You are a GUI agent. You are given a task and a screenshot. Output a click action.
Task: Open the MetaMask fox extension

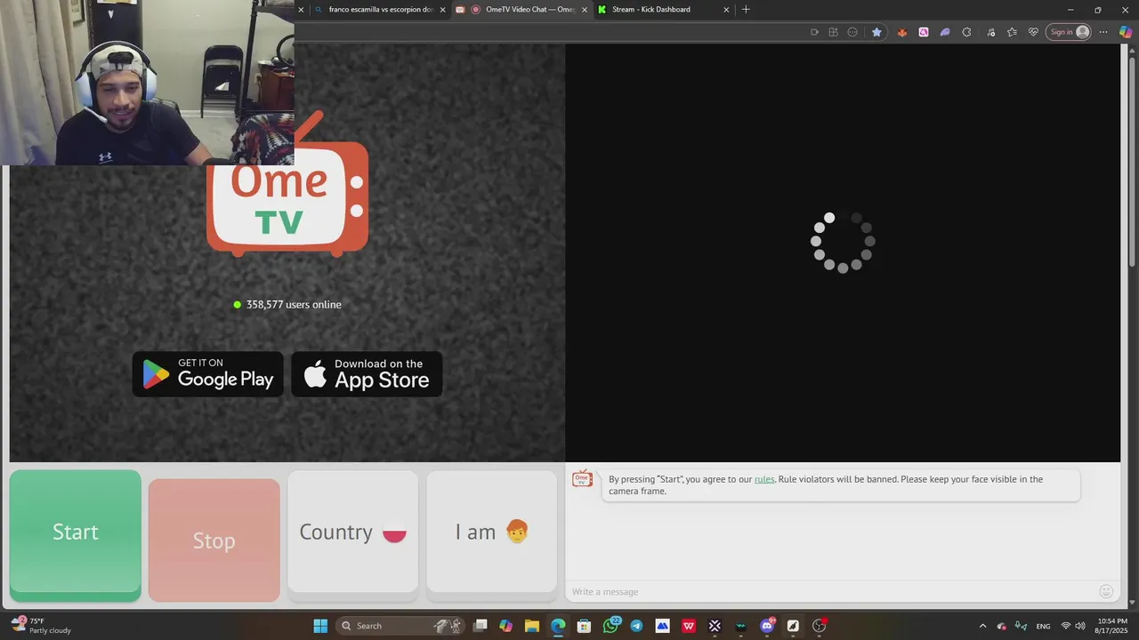(x=901, y=32)
